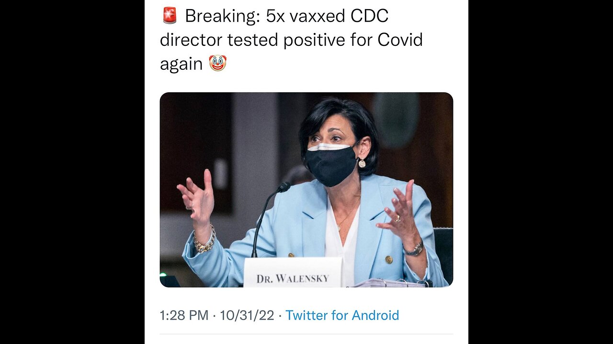Click the word "director" in the tweet
Viewport: 613px width, 344px height.
[191, 40]
